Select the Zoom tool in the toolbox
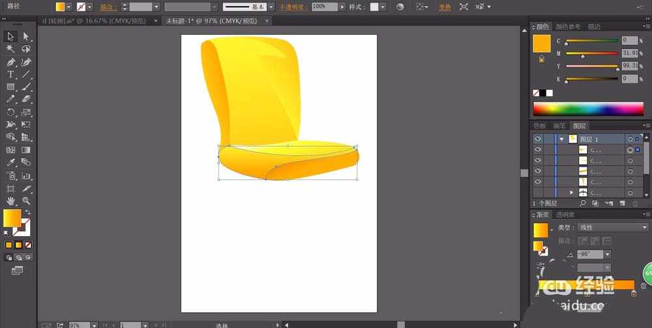652x328 pixels. pyautogui.click(x=26, y=201)
